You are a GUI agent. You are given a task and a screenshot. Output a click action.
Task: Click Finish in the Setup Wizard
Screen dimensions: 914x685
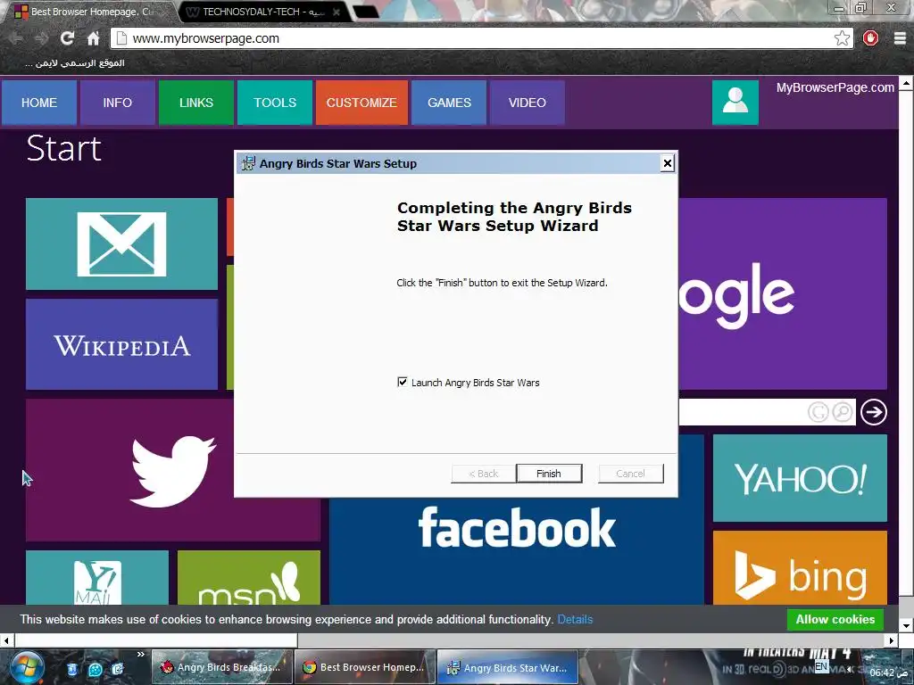549,474
